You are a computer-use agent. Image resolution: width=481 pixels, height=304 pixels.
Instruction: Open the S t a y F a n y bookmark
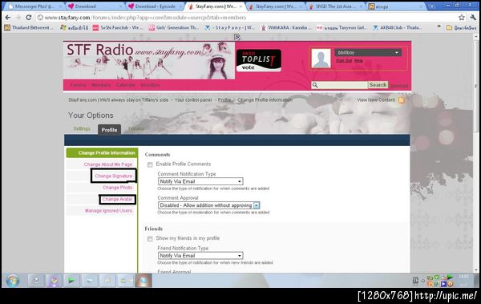(230, 27)
